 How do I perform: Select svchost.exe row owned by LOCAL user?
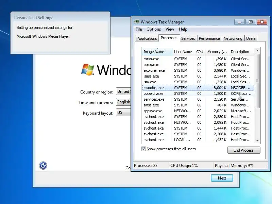click(198, 140)
